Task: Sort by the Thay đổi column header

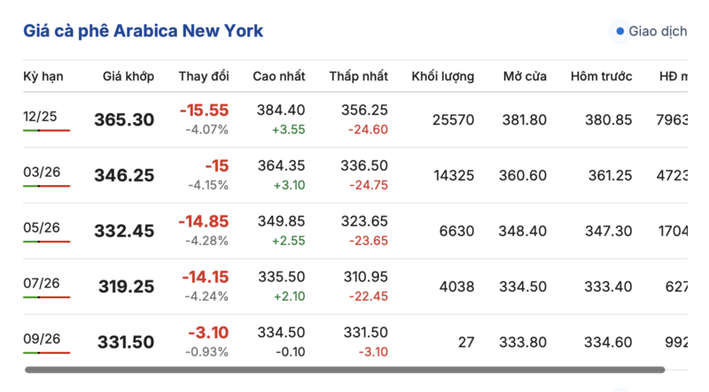Action: pos(204,76)
